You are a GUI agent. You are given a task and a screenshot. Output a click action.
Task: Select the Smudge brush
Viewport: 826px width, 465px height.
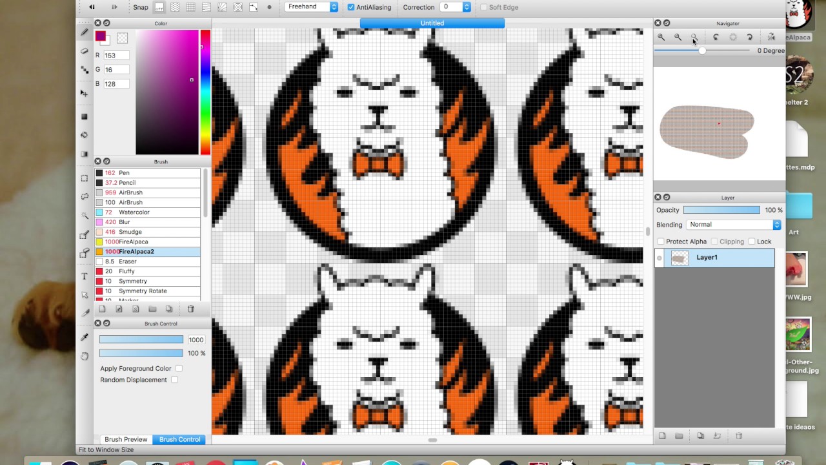(x=148, y=232)
